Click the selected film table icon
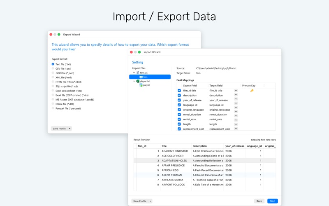This screenshot has height=206, width=329. click(x=141, y=77)
